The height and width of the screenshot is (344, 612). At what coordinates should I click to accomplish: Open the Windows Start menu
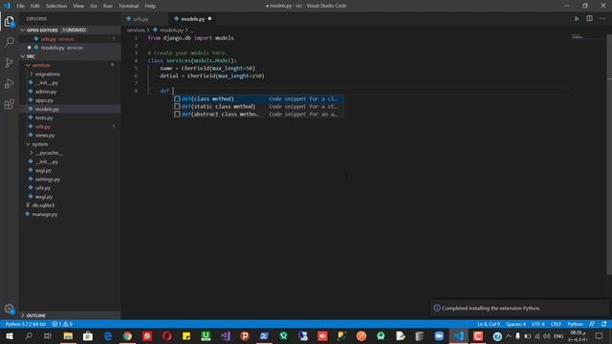(9, 336)
